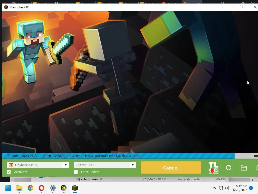Uncheck the Accounts checkbox
Image resolution: width=258 pixels, height=194 pixels.
(x=9, y=172)
